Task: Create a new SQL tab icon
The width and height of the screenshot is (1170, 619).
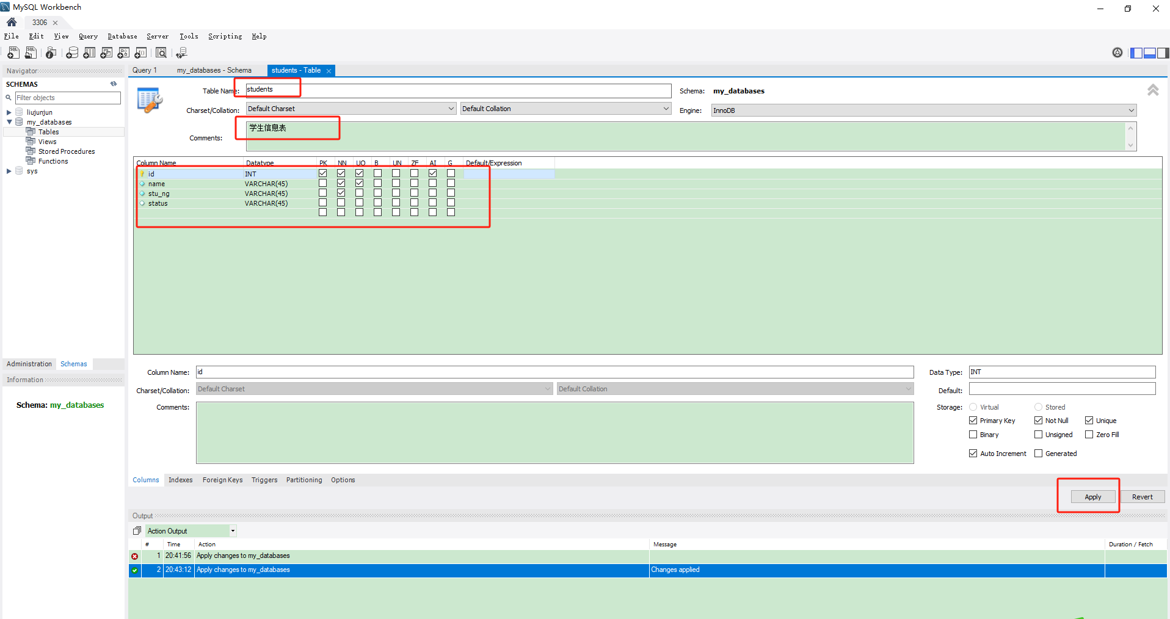Action: [x=13, y=53]
